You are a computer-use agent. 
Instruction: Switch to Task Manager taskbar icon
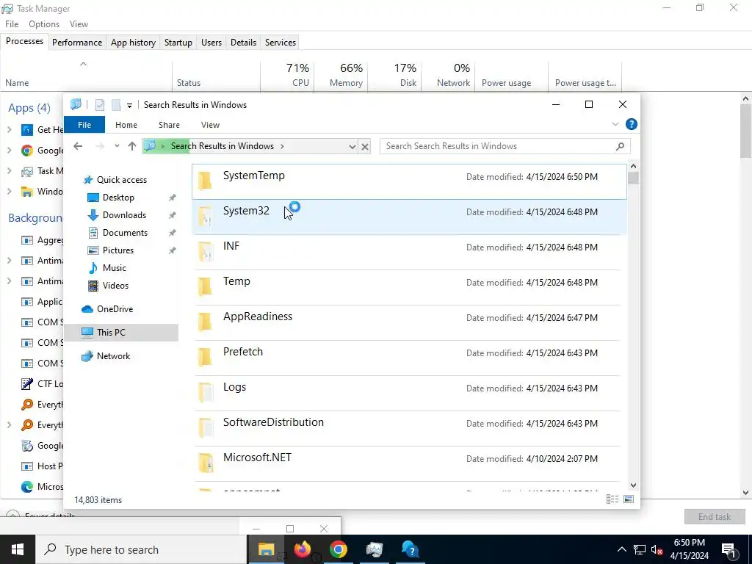(x=374, y=549)
